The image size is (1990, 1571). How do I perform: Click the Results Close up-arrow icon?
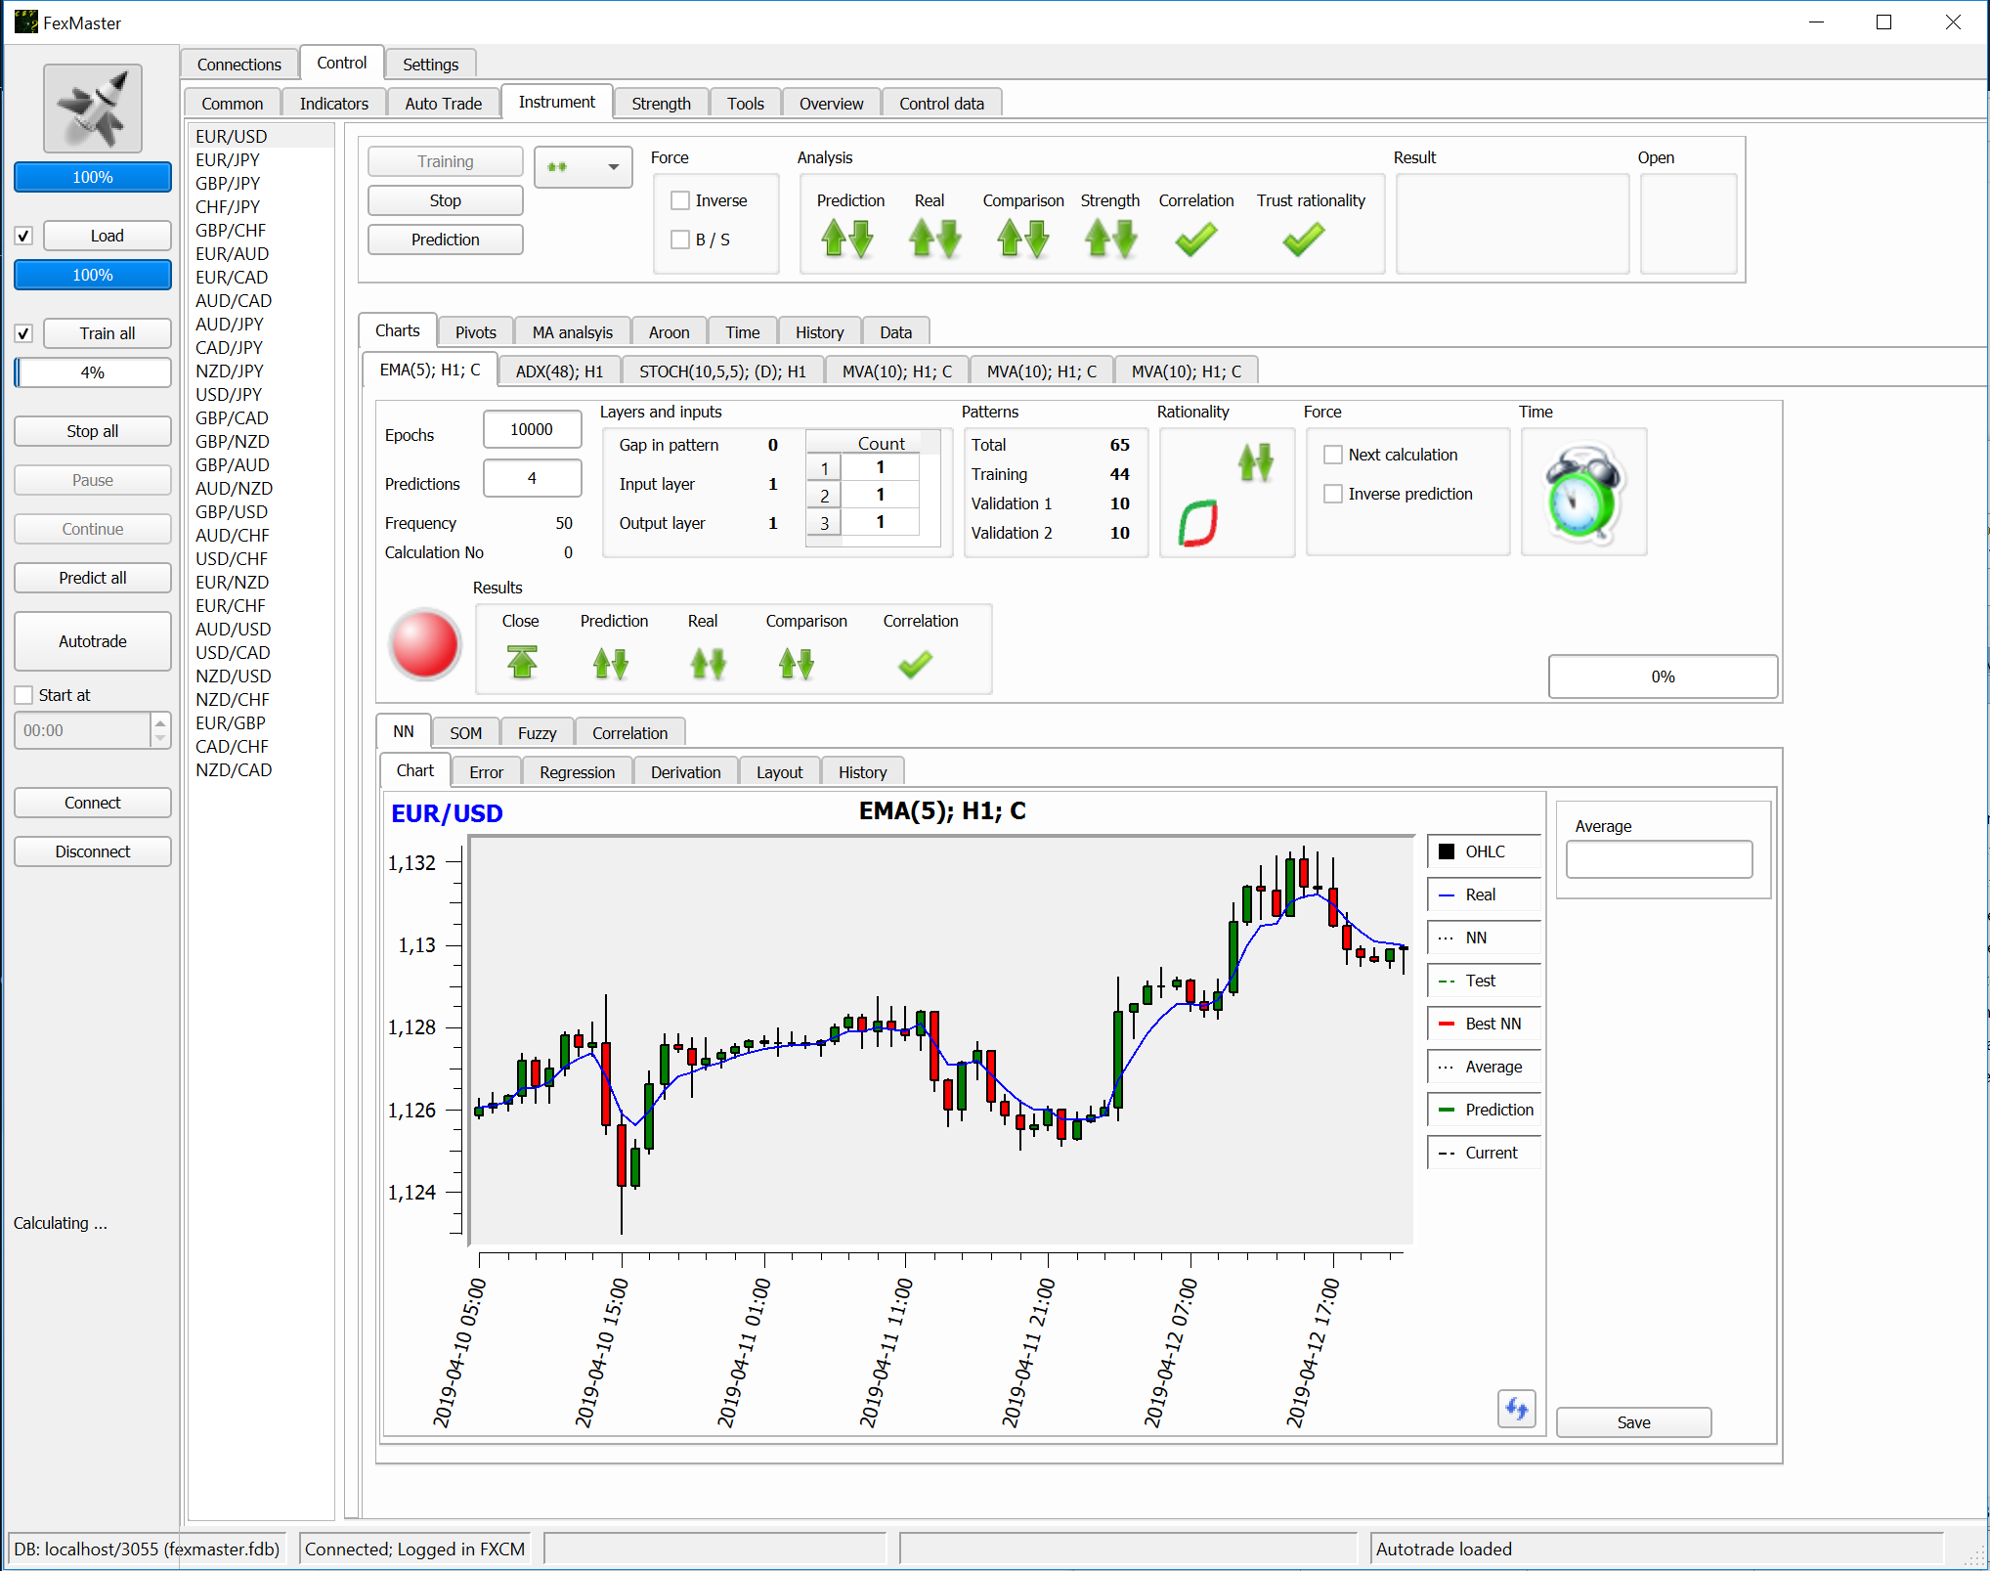(x=522, y=662)
